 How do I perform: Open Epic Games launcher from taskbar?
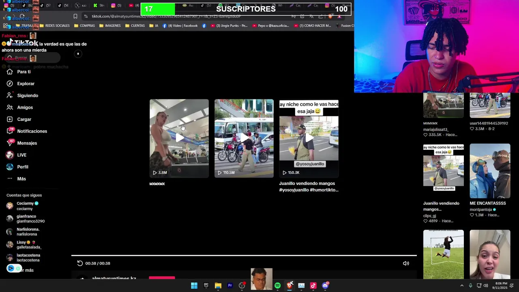(206, 286)
